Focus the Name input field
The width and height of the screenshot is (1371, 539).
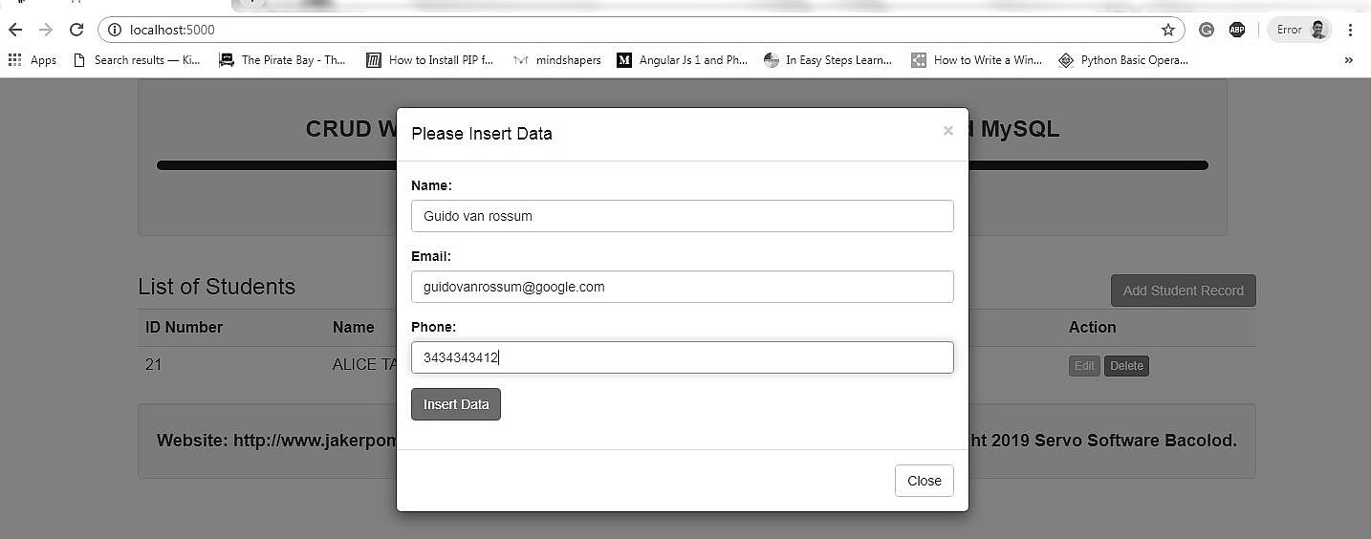pos(682,216)
